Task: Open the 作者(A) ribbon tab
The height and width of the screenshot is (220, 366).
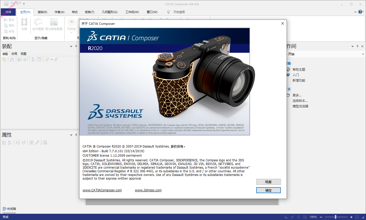Action: (60, 12)
